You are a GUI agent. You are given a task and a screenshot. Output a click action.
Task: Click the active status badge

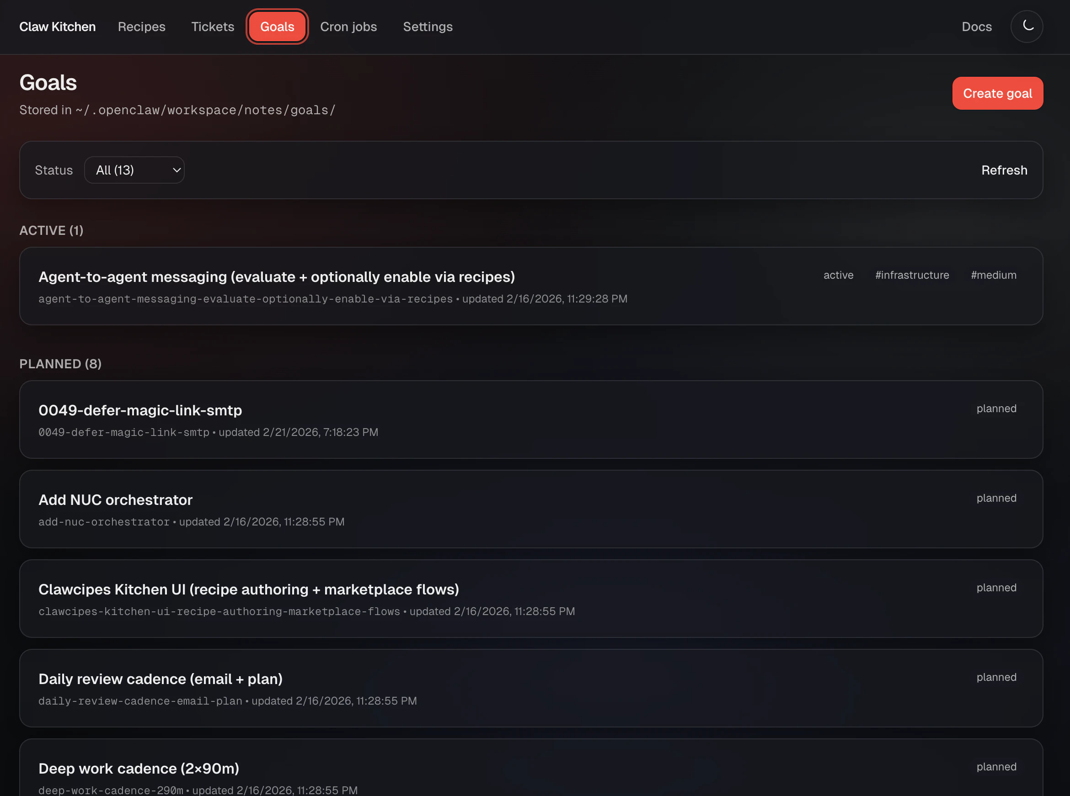pyautogui.click(x=838, y=275)
